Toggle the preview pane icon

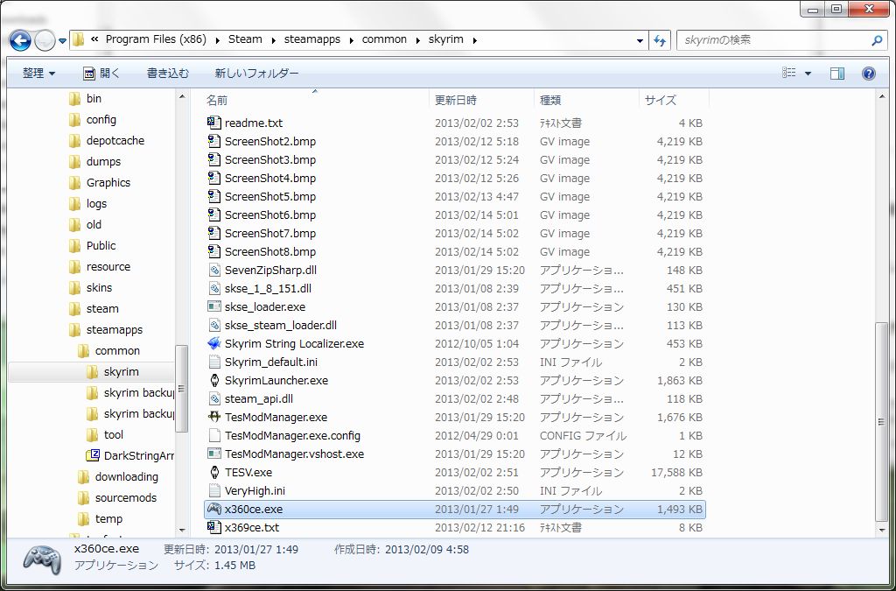tap(837, 74)
